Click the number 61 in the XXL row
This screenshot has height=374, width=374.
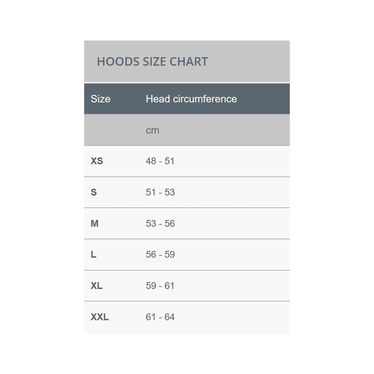pyautogui.click(x=151, y=317)
